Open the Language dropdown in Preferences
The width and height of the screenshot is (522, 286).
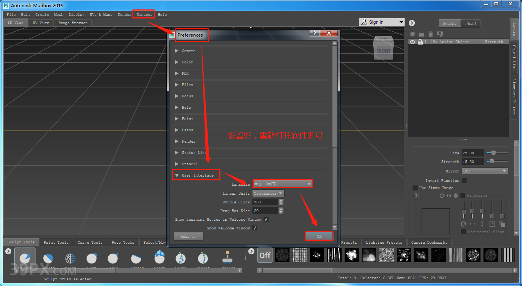point(282,184)
